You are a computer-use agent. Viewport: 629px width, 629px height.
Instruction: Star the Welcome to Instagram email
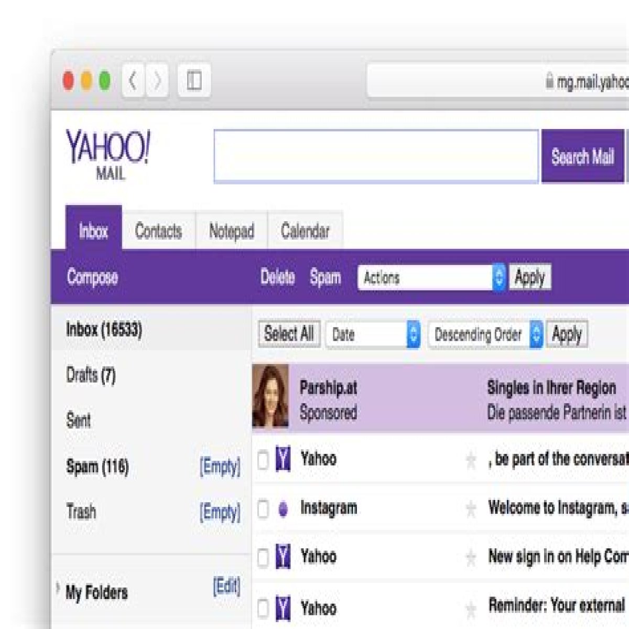coord(471,509)
